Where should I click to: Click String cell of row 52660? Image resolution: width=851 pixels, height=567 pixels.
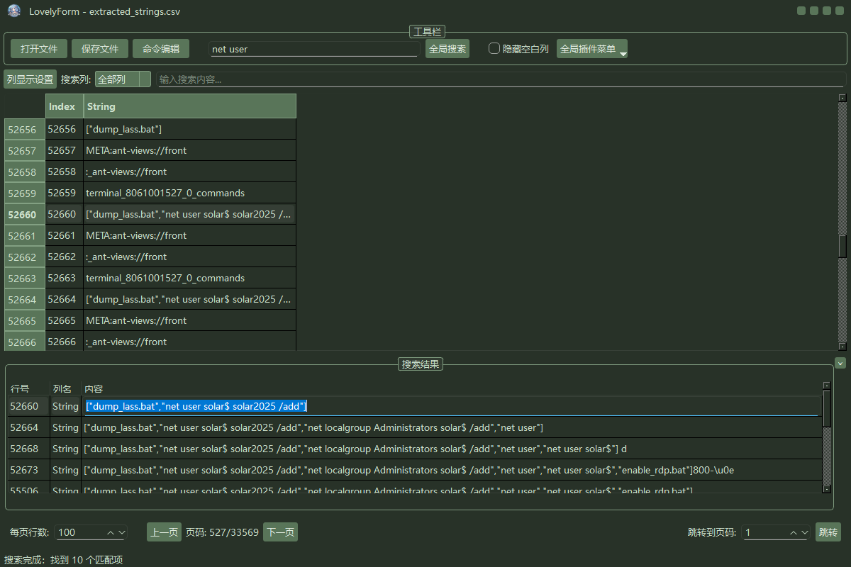(189, 214)
